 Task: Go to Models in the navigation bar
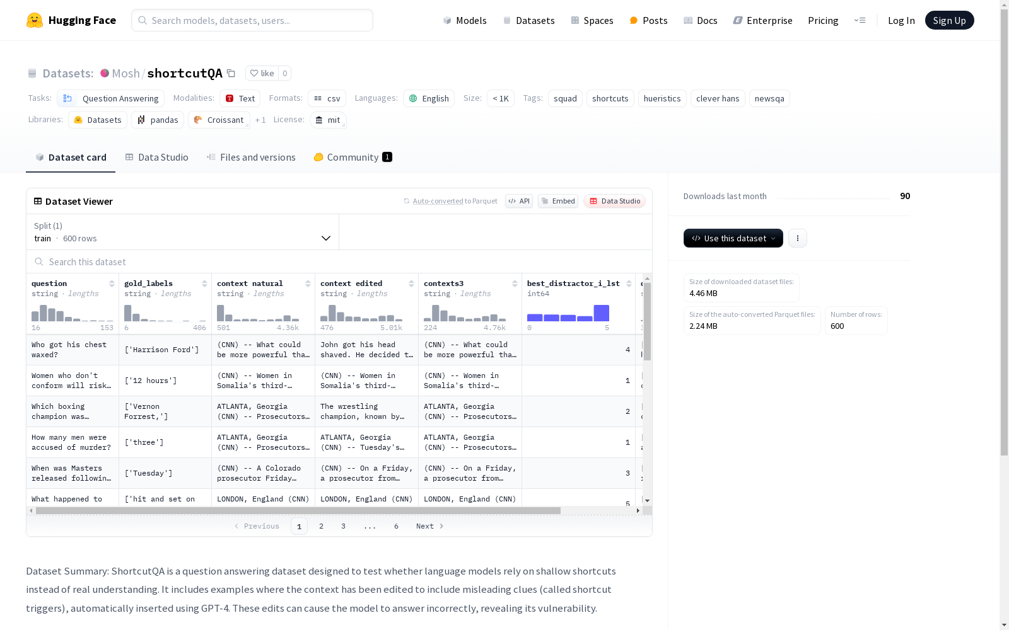[465, 20]
